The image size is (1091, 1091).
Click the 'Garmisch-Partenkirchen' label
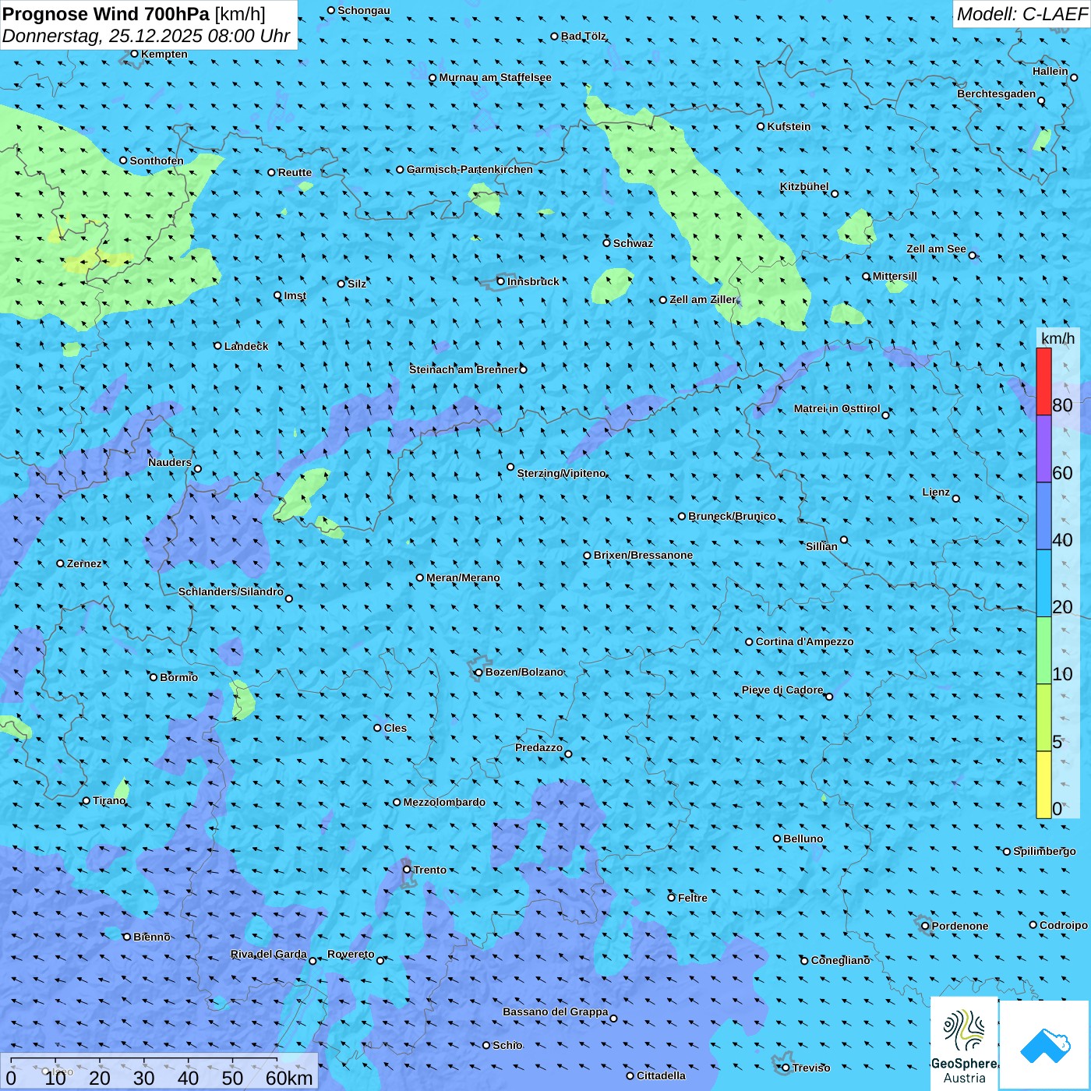coord(470,169)
